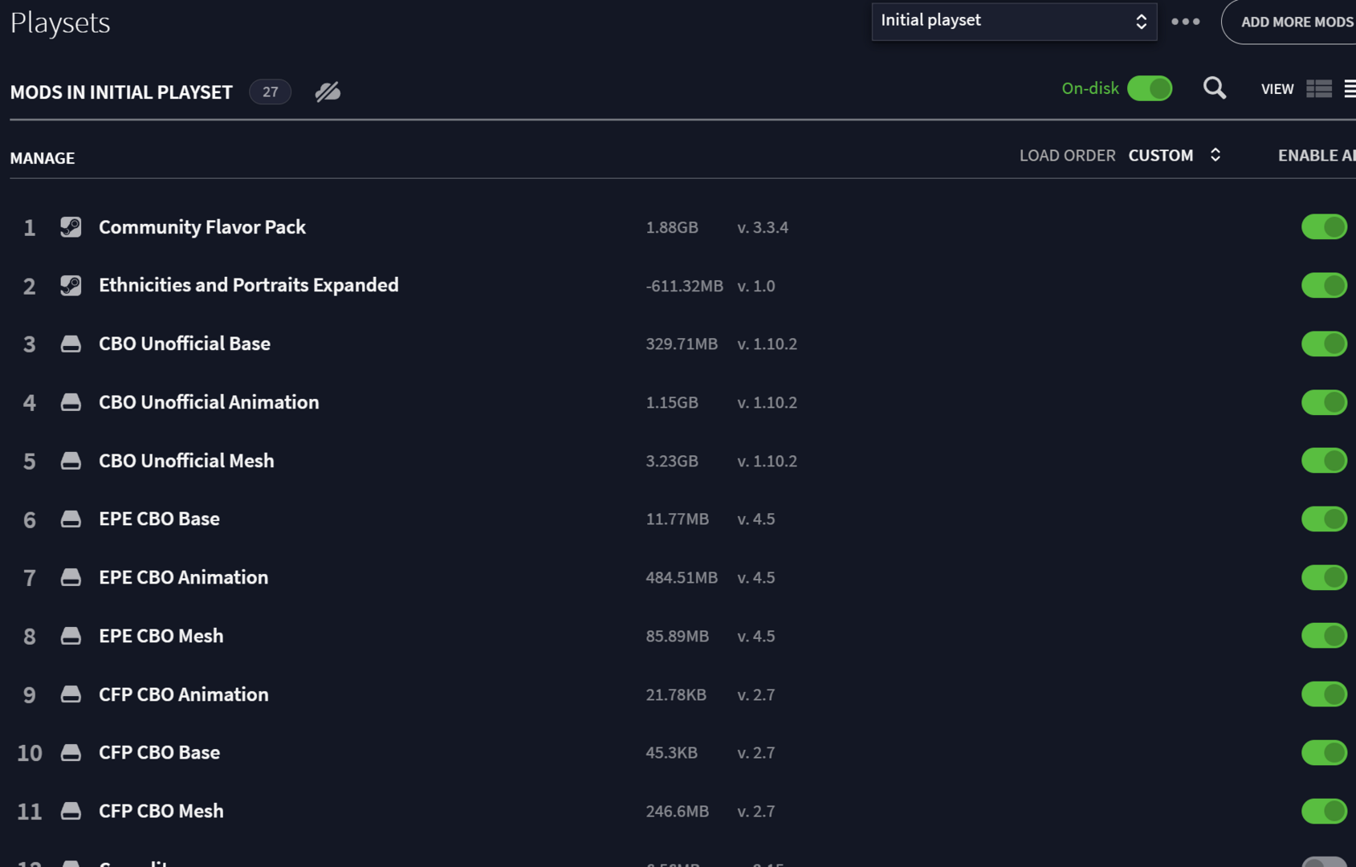Select CFP CBO Mesh name
The height and width of the screenshot is (867, 1356).
161,811
